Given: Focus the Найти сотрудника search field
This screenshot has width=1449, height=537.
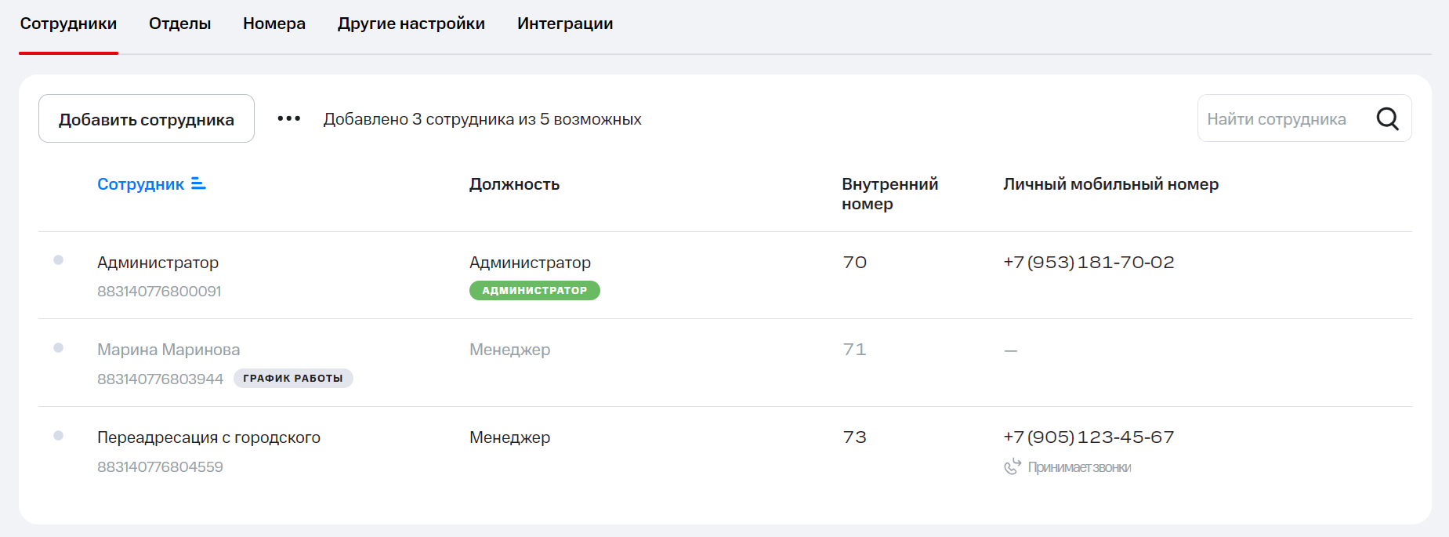Looking at the screenshot, I should point(1285,119).
